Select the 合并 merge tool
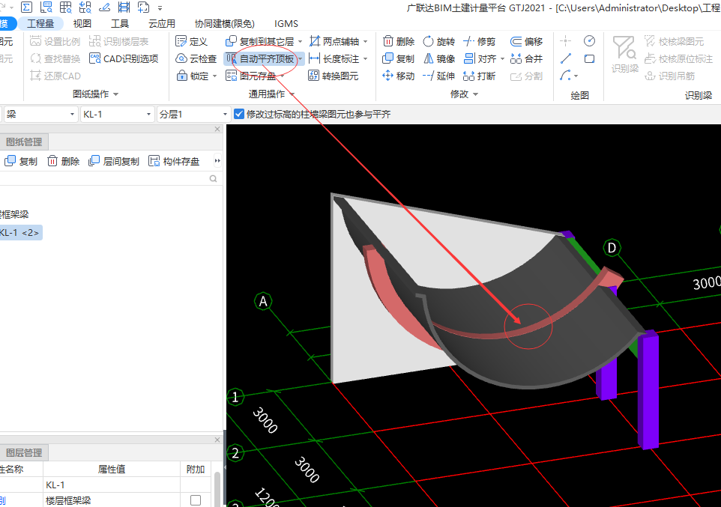 [x=526, y=58]
